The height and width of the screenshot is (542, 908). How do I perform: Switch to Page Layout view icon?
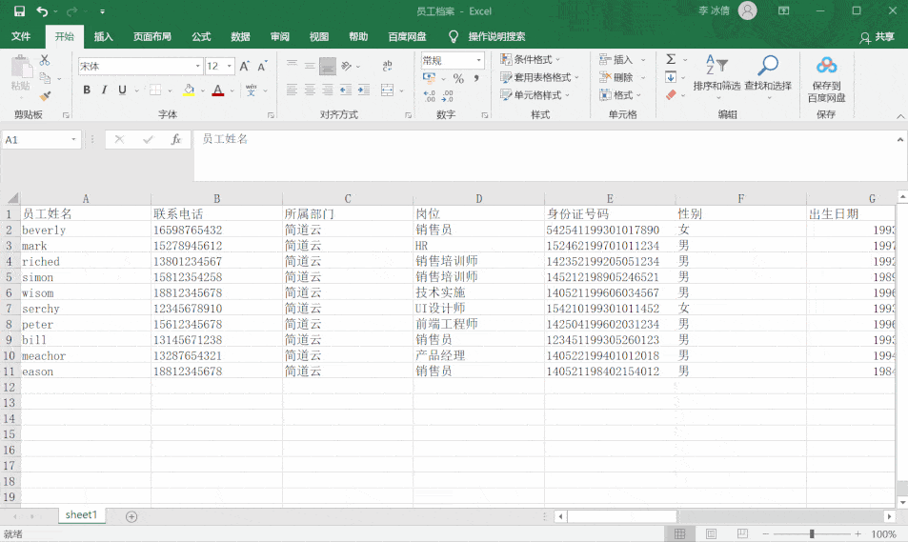click(711, 533)
